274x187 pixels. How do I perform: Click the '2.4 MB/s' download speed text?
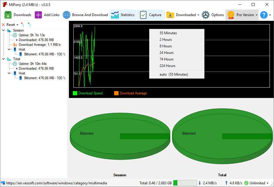[x=210, y=183]
